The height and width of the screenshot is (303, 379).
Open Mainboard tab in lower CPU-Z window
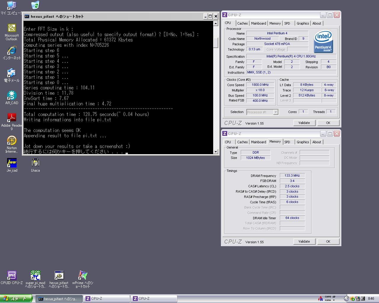(258, 142)
